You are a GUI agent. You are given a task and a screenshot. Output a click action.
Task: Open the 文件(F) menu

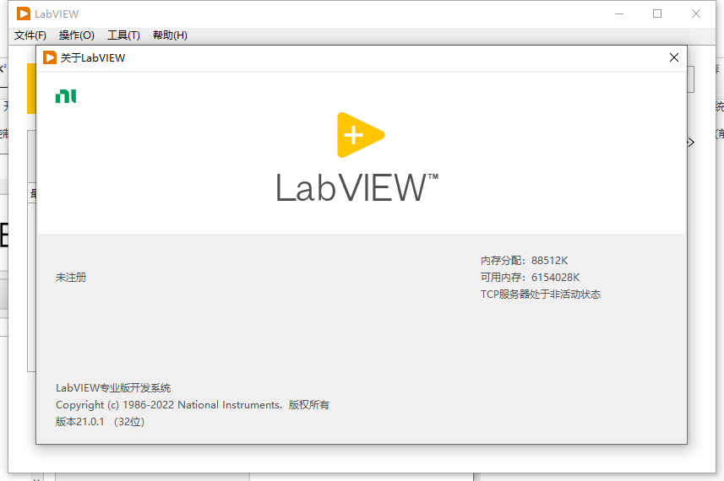30,35
